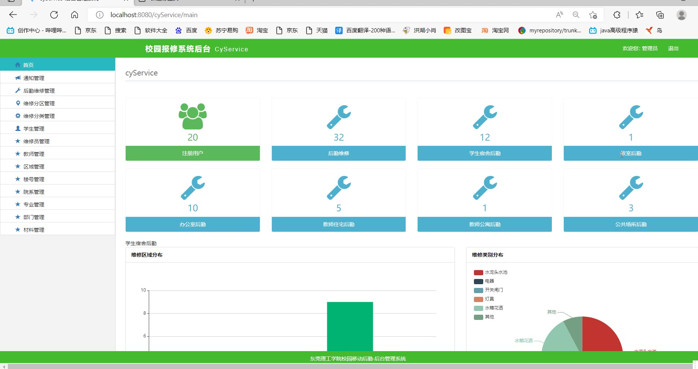Select 区域管理 in sidebar
The image size is (698, 369).
tap(58, 166)
